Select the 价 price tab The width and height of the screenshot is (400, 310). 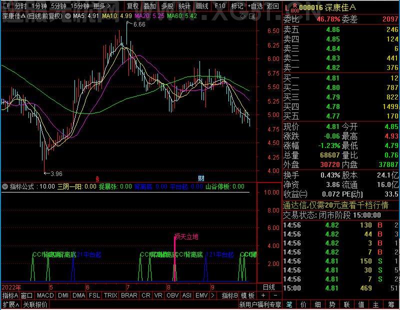303,304
